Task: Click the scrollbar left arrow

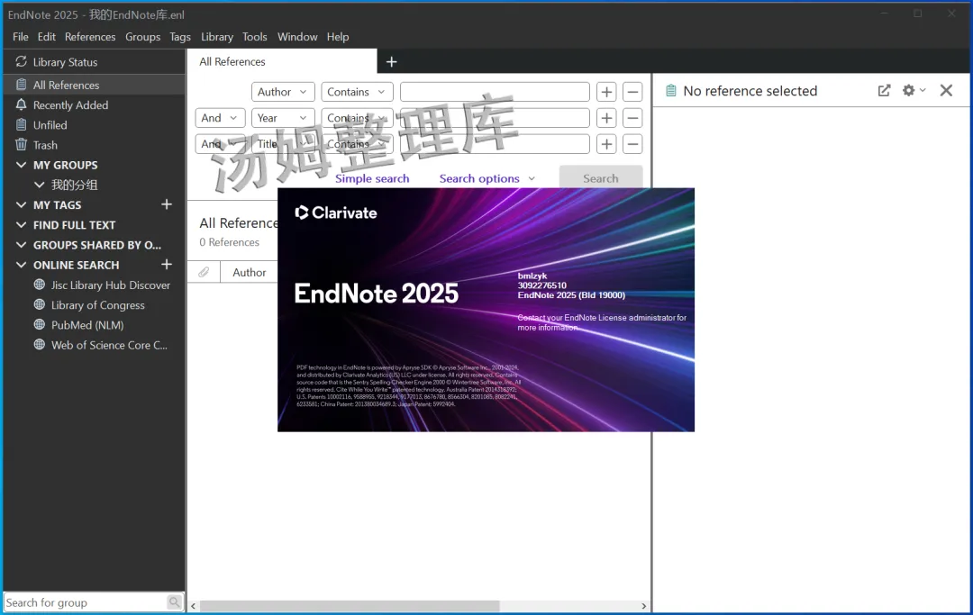Action: pyautogui.click(x=193, y=606)
